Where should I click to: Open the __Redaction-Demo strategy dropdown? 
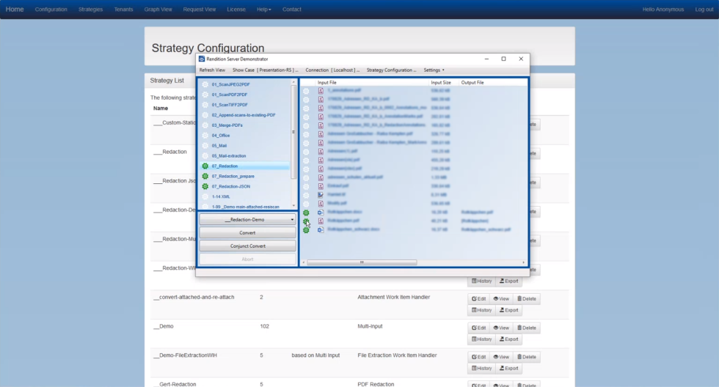coord(247,219)
